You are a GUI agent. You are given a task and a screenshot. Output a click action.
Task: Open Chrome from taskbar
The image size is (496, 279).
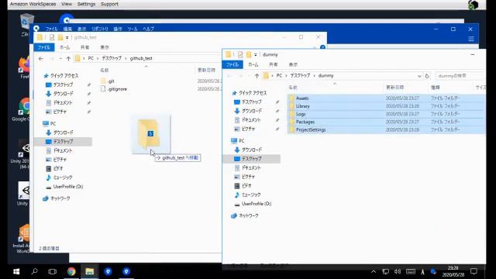tap(71, 271)
